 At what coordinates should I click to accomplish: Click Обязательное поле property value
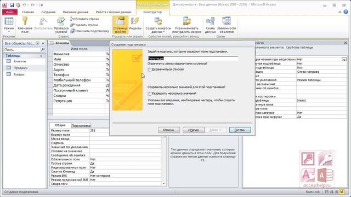tap(126, 159)
